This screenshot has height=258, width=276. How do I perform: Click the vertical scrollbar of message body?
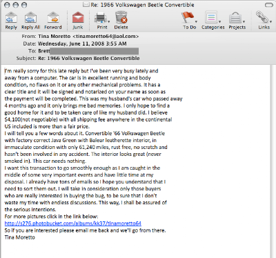(x=273, y=161)
